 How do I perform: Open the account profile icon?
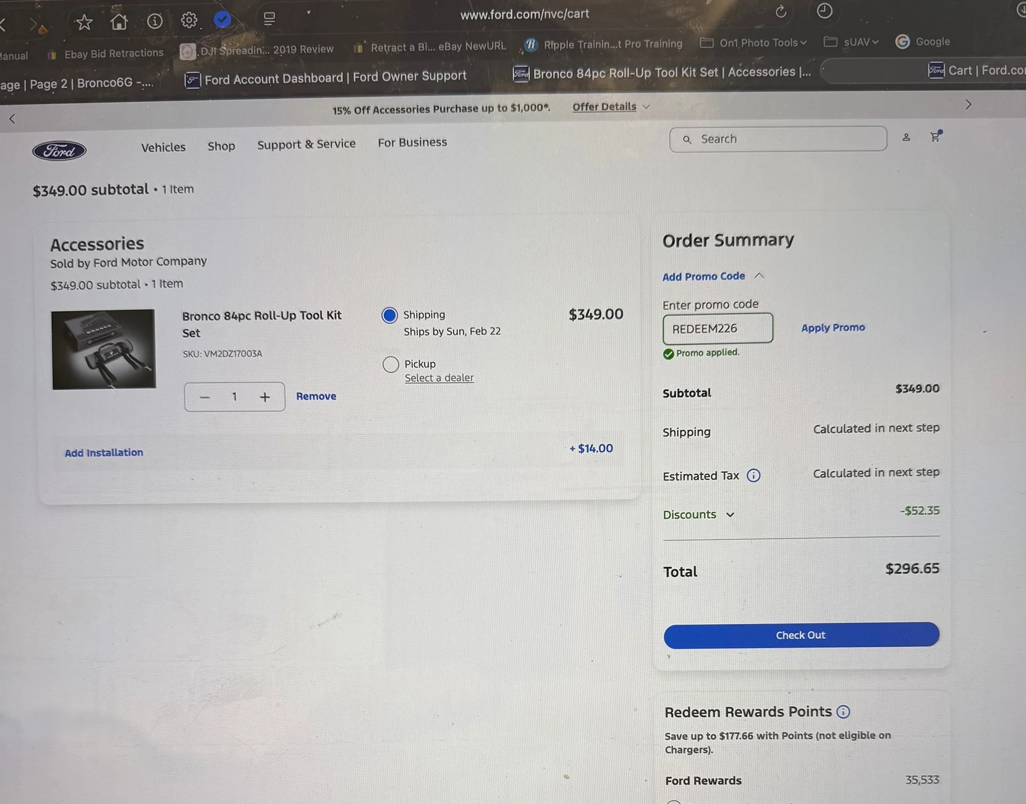[906, 137]
